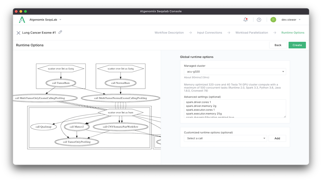Select the call CNVSomaticPairWorkflow node
Image resolution: width=322 pixels, height=181 pixels.
tap(120, 127)
